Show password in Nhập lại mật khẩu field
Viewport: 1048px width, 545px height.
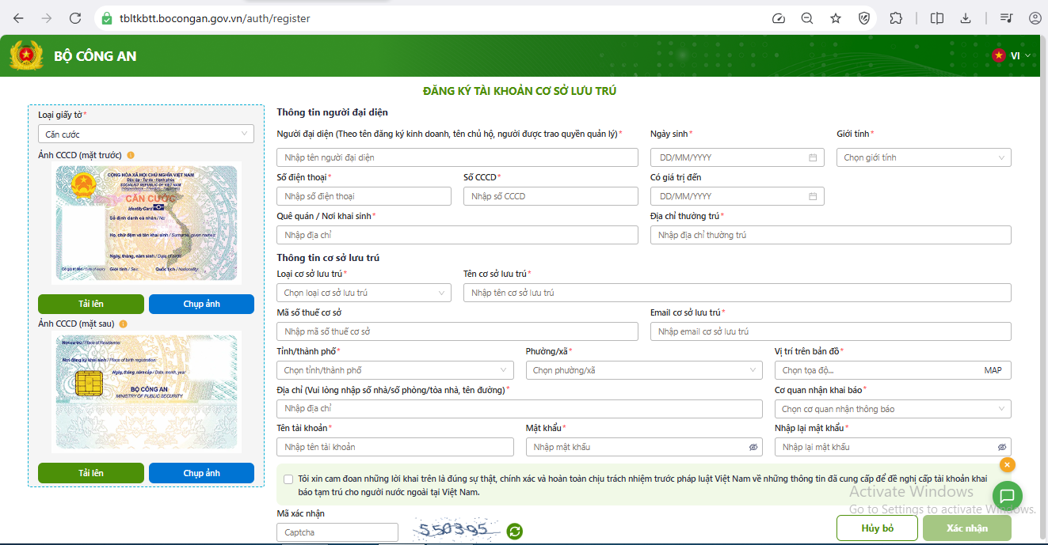point(1001,447)
